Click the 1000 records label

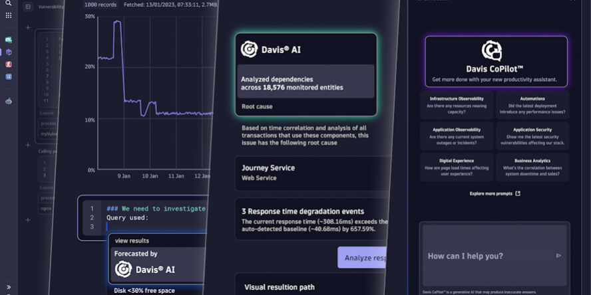pyautogui.click(x=99, y=5)
